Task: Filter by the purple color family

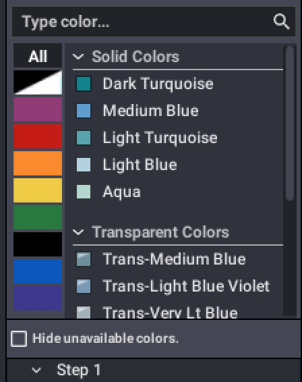Action: [38, 109]
